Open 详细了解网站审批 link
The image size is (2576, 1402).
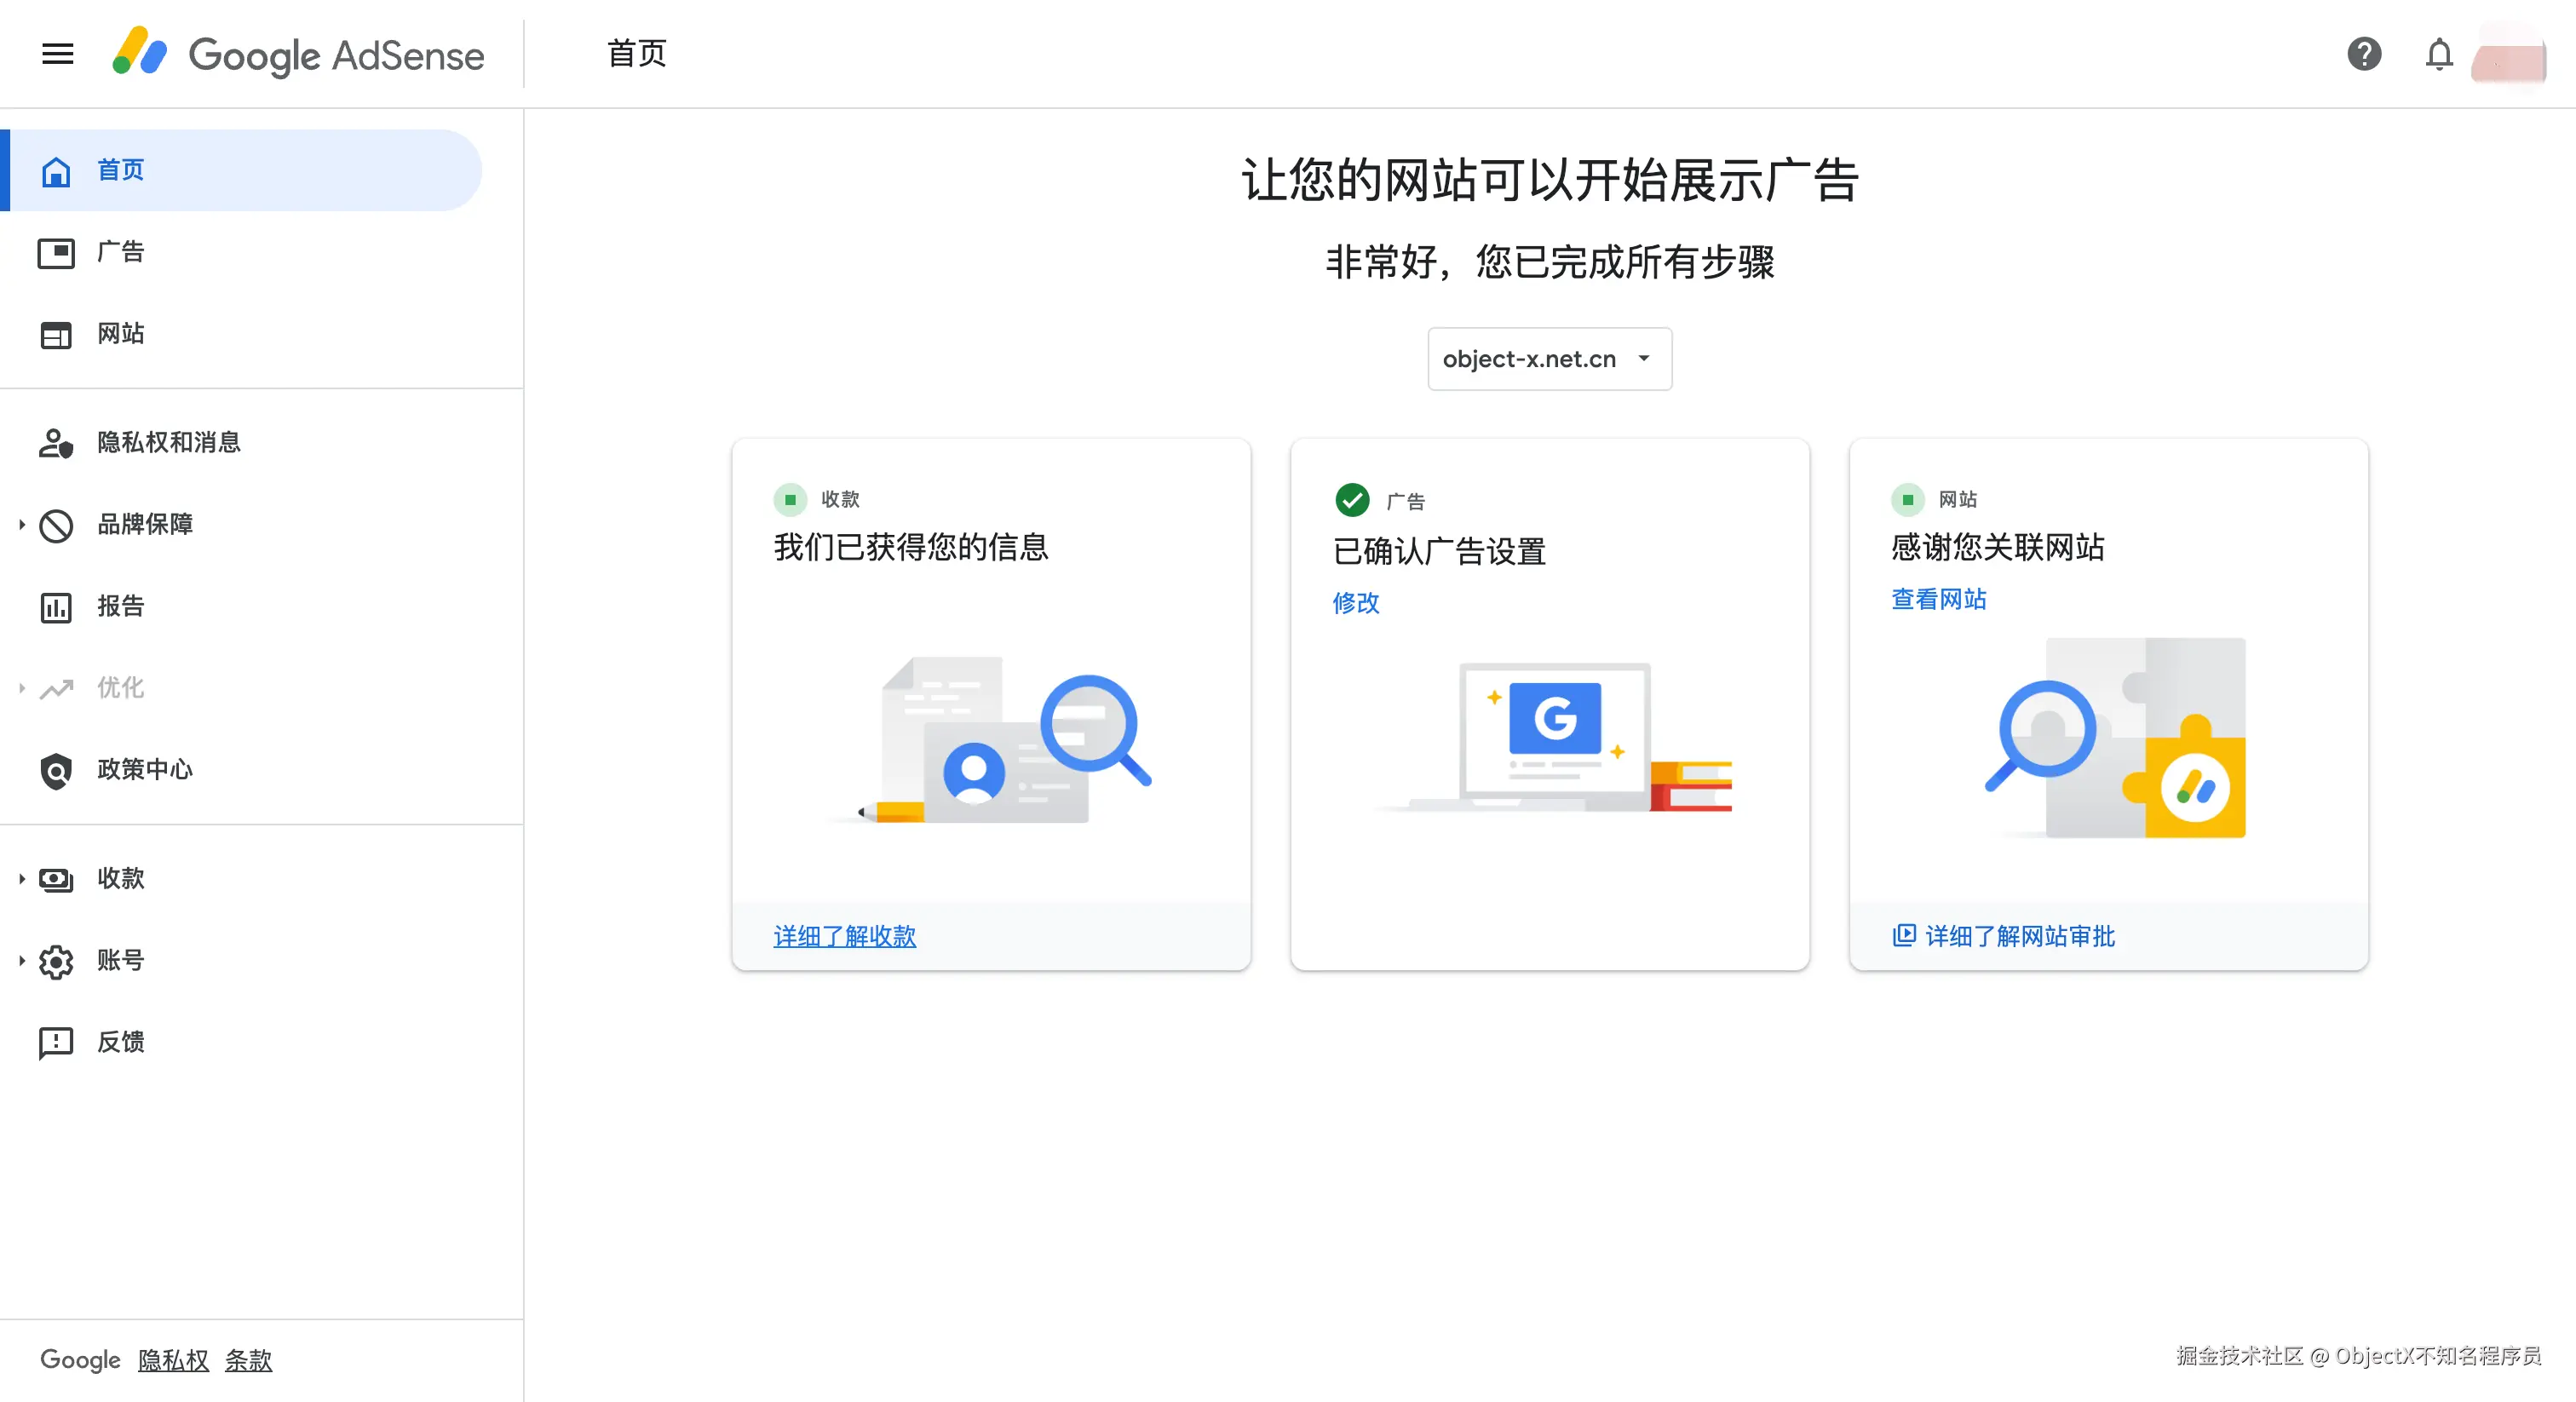coord(2019,936)
